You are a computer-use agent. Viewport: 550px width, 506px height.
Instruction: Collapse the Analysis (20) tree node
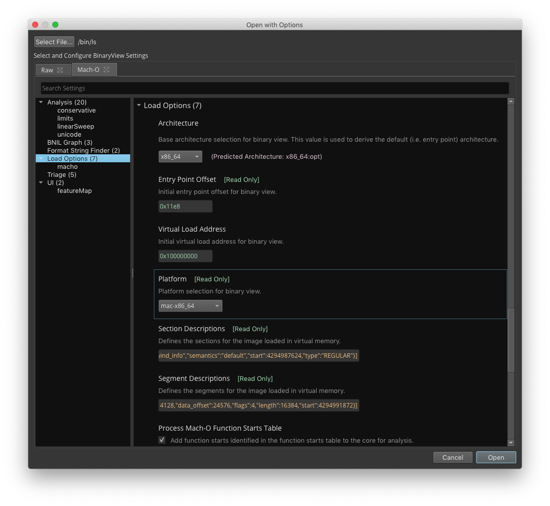[x=41, y=103]
